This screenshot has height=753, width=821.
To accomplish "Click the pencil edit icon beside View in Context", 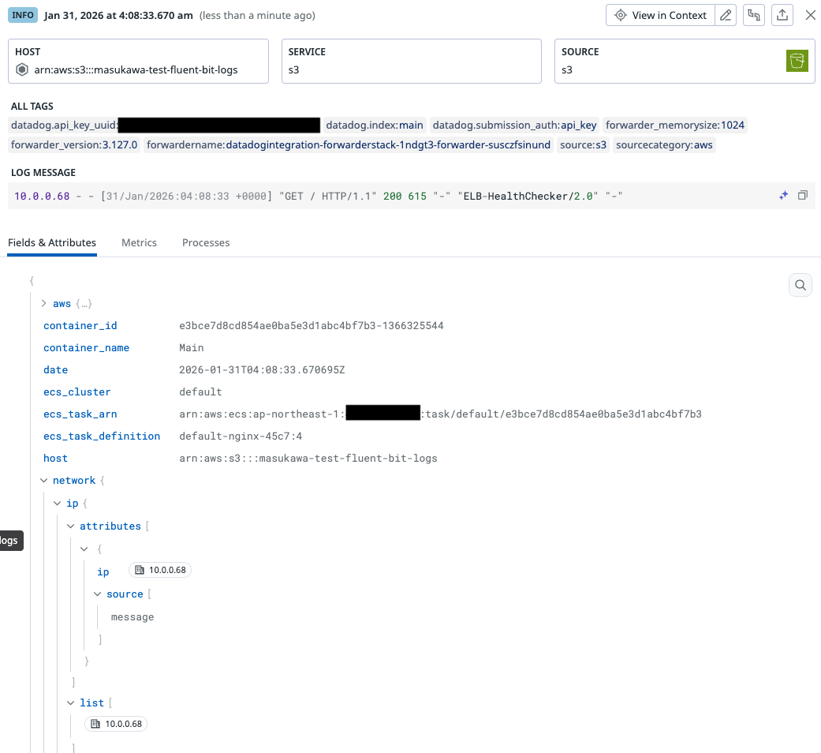I will click(x=726, y=15).
